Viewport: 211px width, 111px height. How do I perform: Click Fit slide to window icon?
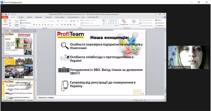(164, 100)
